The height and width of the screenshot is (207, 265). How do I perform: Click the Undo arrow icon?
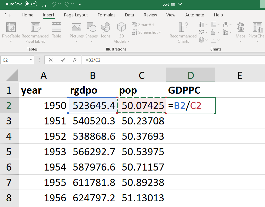tap(53, 4)
